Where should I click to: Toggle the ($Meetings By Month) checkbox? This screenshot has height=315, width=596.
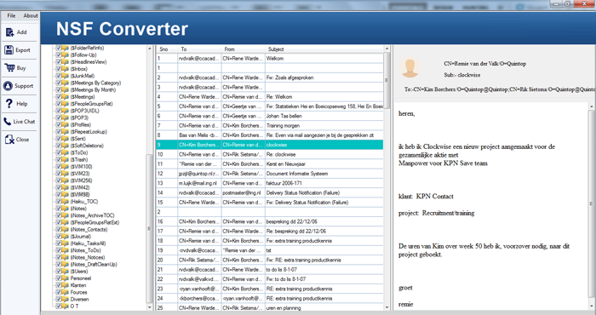pos(59,89)
